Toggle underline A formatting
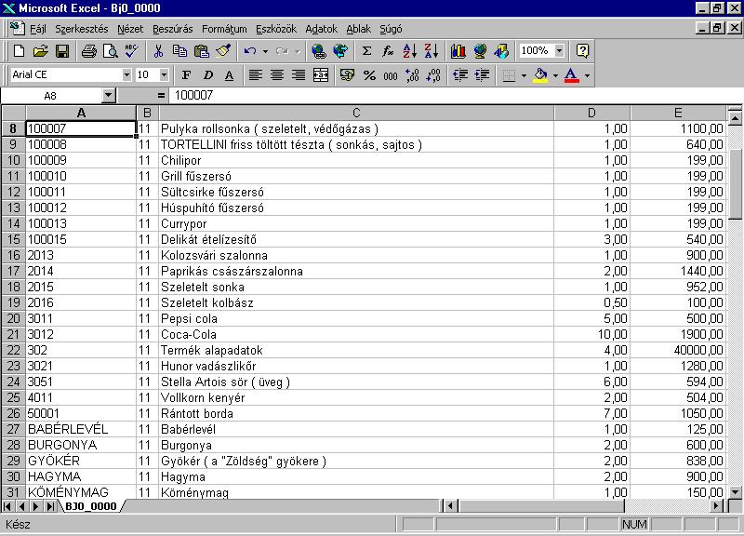 point(229,75)
